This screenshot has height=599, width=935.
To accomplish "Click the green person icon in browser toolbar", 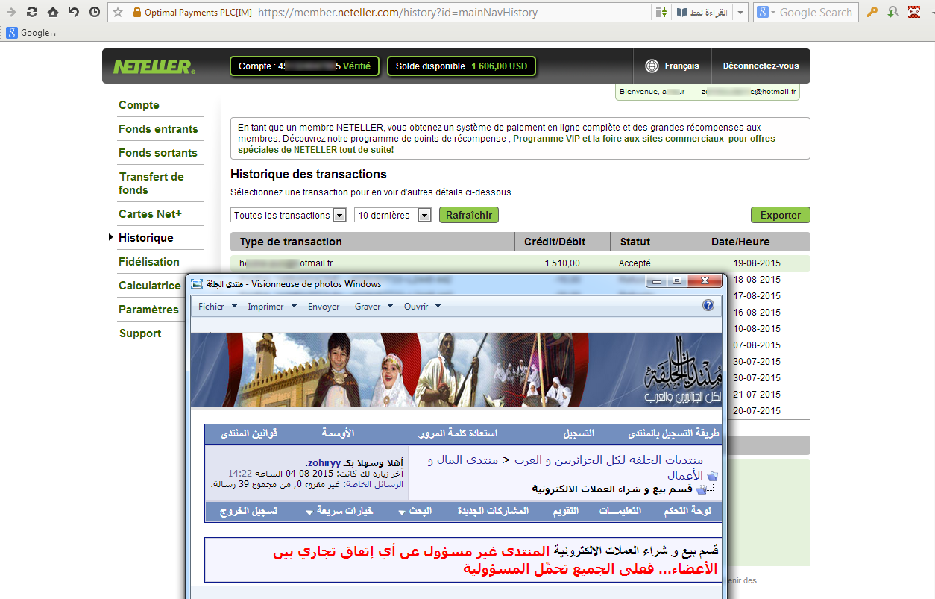I will 893,12.
